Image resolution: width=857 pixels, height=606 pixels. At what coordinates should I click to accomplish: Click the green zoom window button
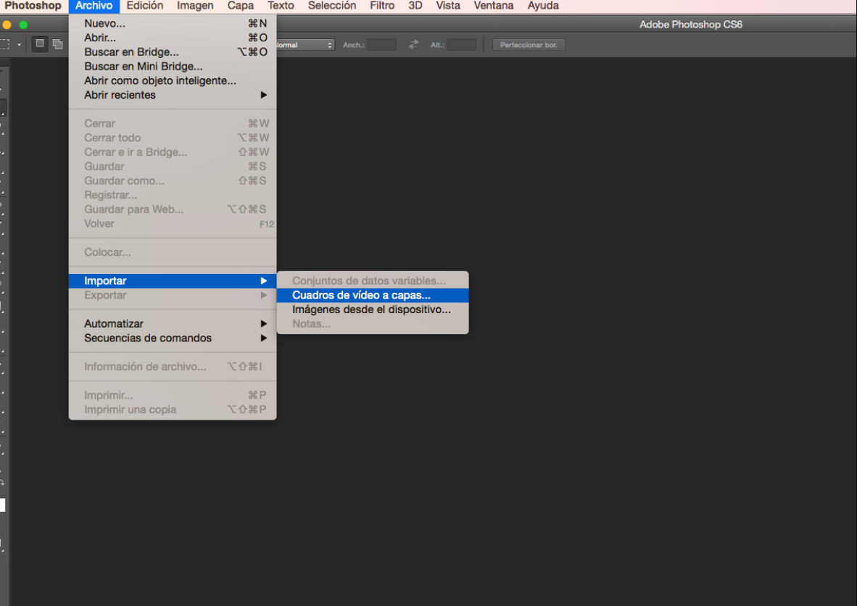point(23,25)
